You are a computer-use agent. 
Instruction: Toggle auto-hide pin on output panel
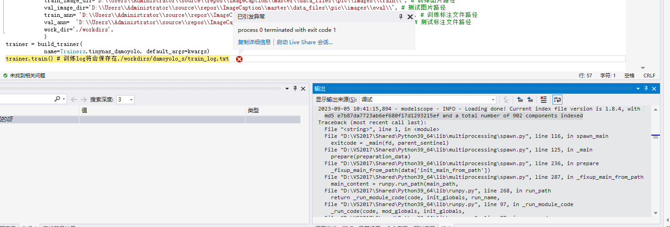click(646, 88)
